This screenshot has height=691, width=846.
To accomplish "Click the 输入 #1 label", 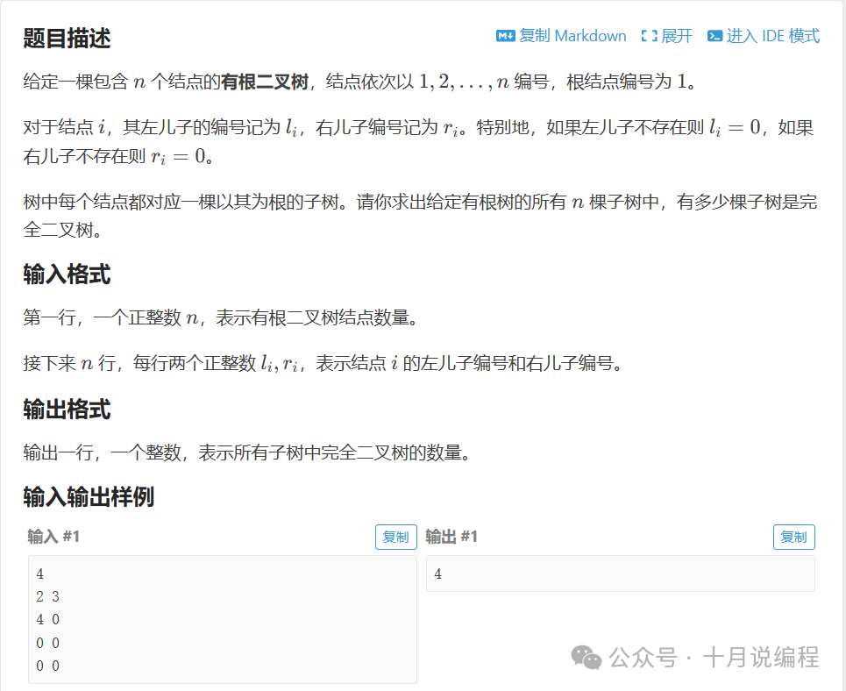I will click(51, 537).
